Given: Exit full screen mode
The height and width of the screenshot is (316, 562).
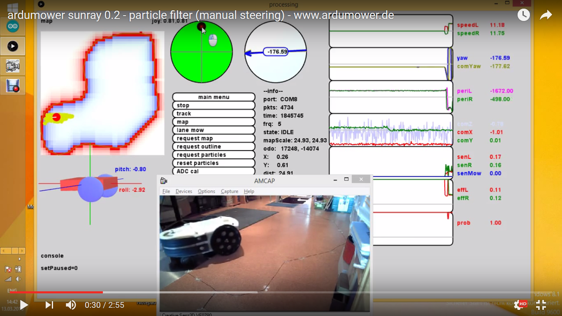Looking at the screenshot, I should click(x=541, y=305).
